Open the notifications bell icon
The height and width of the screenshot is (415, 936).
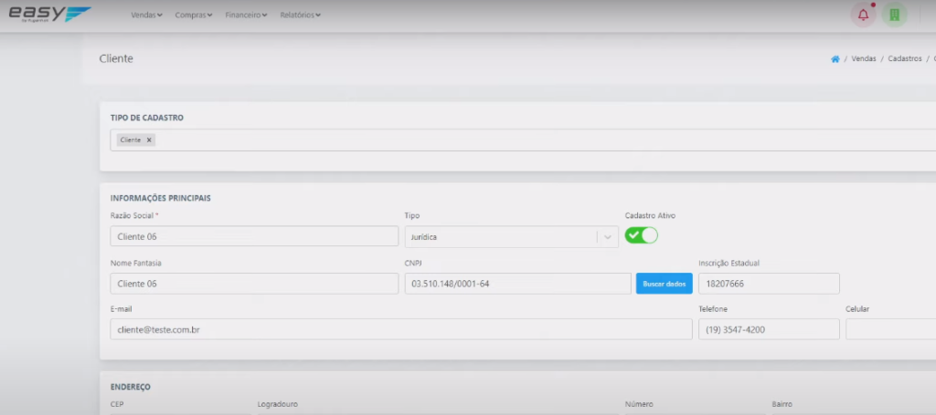point(863,15)
